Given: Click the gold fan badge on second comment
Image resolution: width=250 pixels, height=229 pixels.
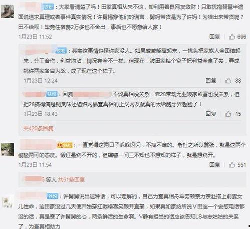Looking at the screenshot, I should point(65,145).
